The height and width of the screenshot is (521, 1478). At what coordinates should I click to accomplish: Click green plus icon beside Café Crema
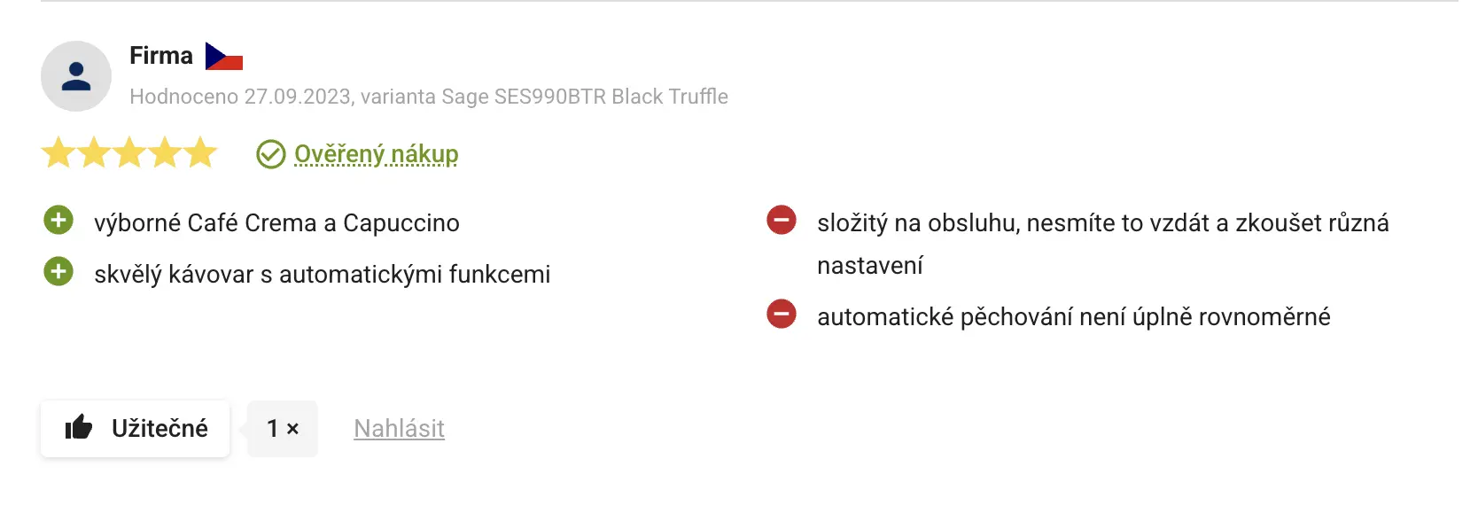click(x=58, y=220)
